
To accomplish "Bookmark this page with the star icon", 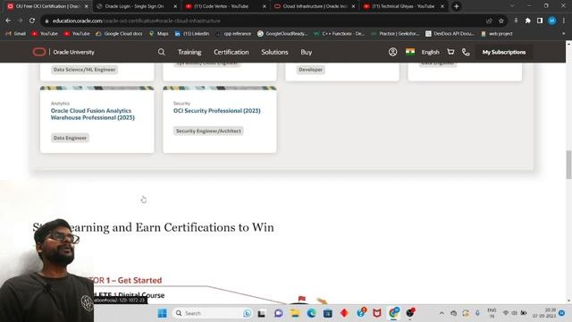I will coord(501,21).
